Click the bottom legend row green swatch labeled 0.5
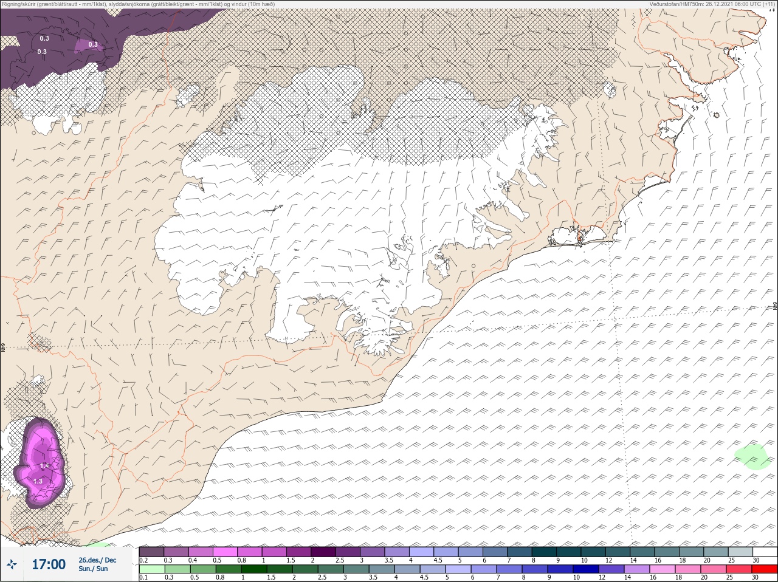Screen dimensions: 778x582 pyautogui.click(x=203, y=569)
